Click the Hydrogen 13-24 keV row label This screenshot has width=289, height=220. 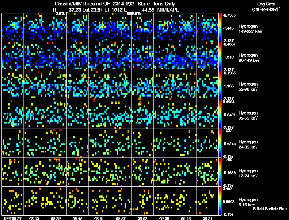[x=248, y=173]
